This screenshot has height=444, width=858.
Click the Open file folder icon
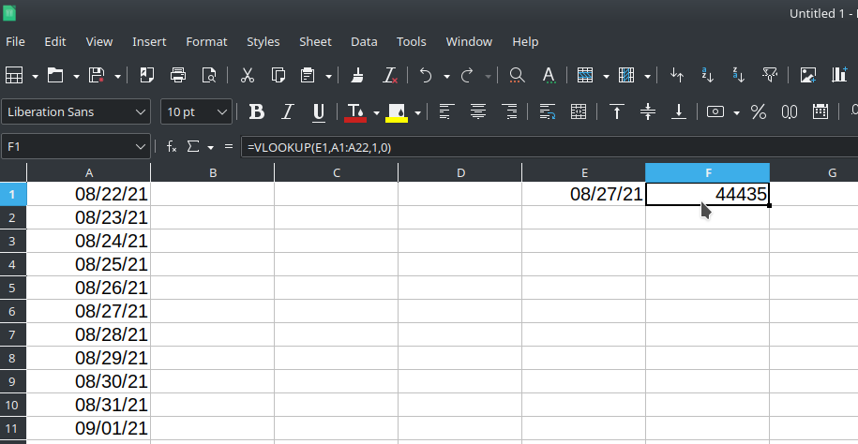(x=55, y=75)
